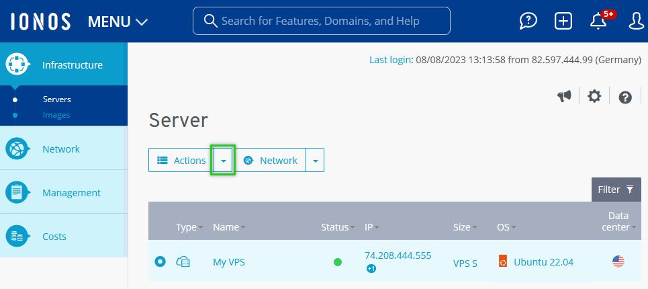
Task: Click the question mark help icon
Action: (625, 97)
